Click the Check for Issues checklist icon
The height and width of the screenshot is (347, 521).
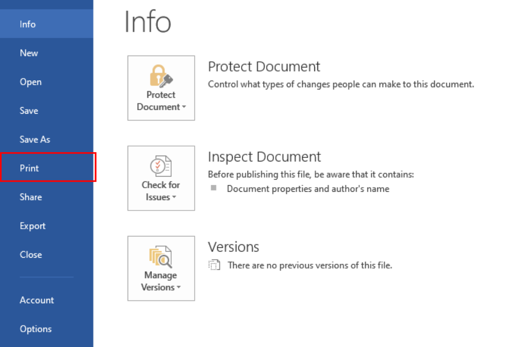pos(161,166)
